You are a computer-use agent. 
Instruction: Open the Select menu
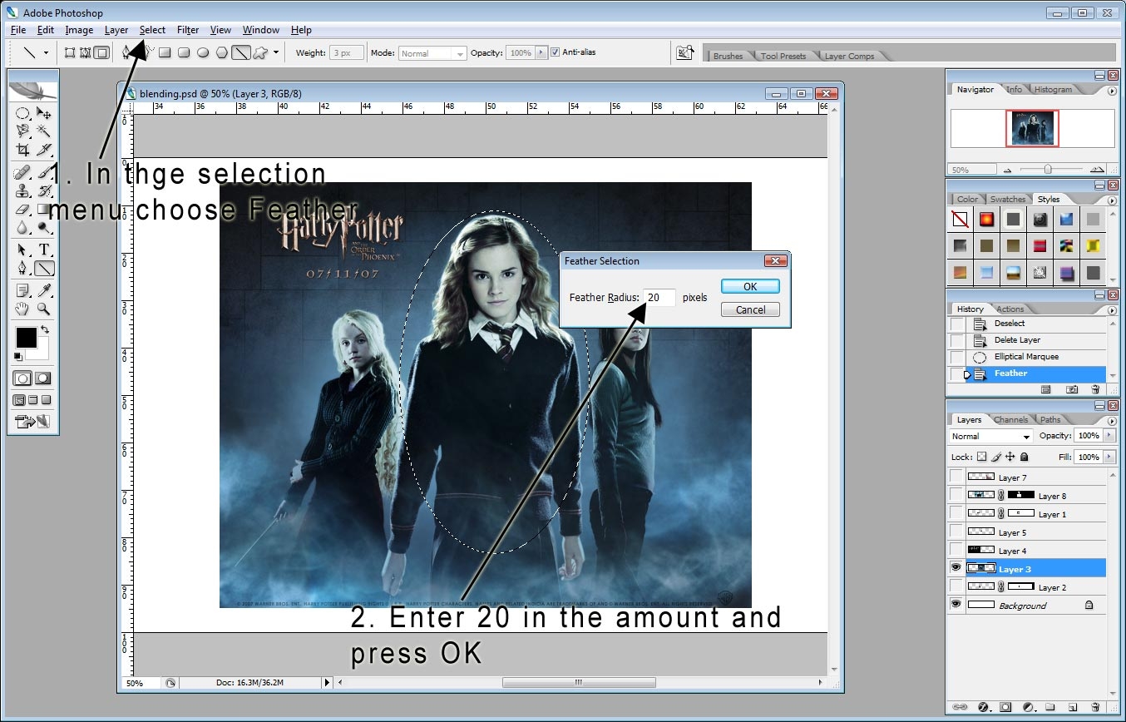[152, 30]
